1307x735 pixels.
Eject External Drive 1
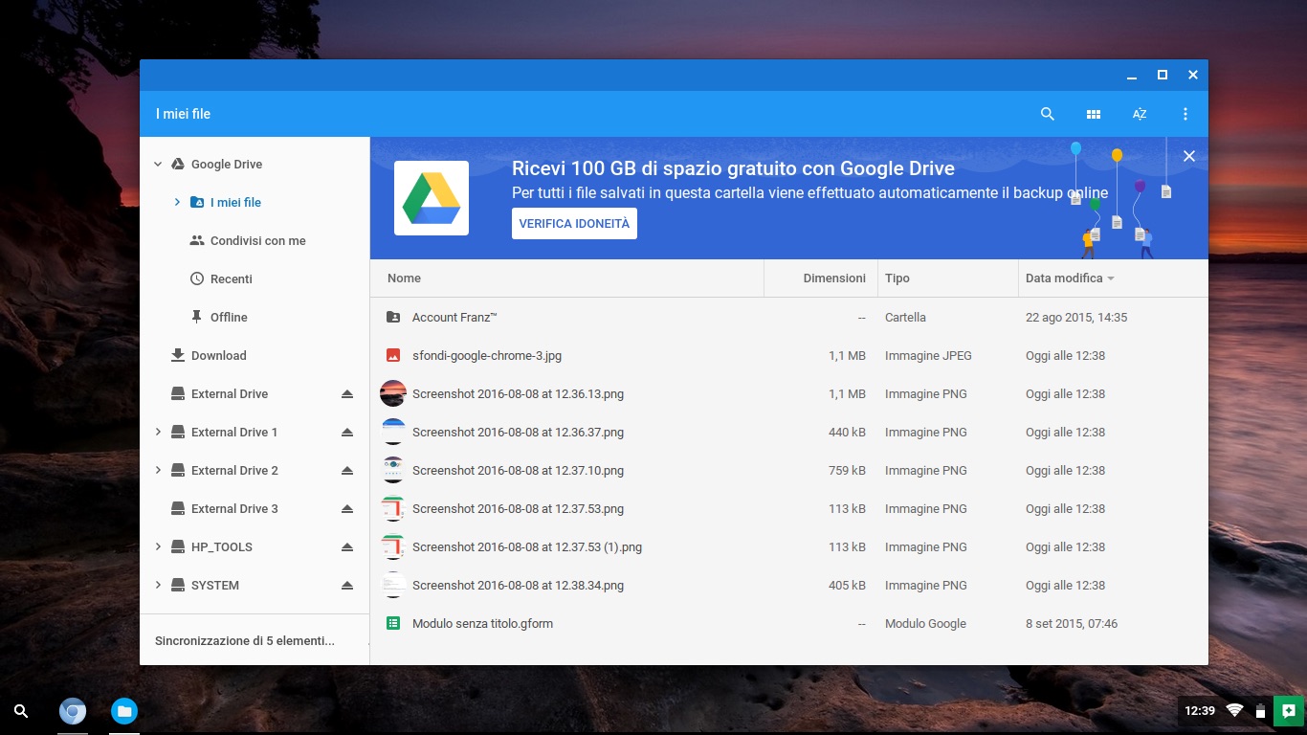[x=347, y=433]
